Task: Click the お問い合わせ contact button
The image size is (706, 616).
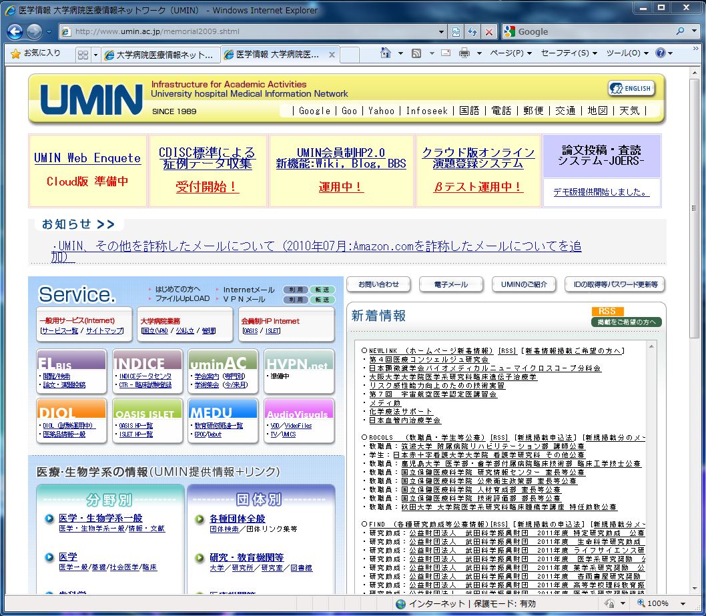Action: (378, 284)
